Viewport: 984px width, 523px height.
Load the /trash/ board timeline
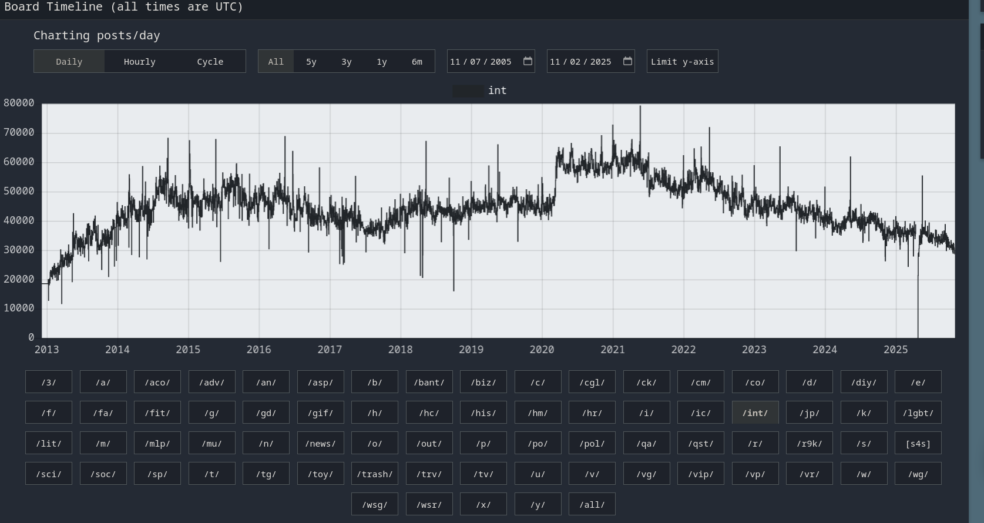(375, 474)
